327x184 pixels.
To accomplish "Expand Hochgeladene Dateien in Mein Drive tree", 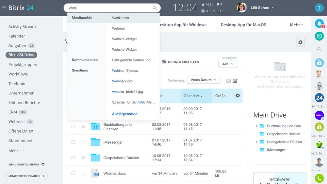I will point(256,142).
